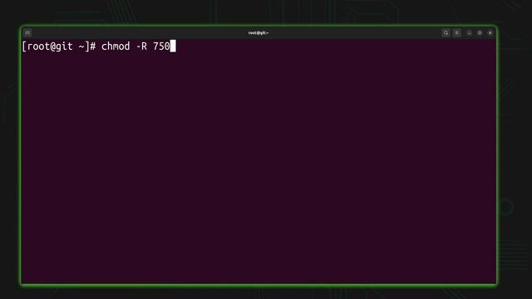Open the terminal hamburger menu
This screenshot has height=299, width=532.
pos(457,33)
